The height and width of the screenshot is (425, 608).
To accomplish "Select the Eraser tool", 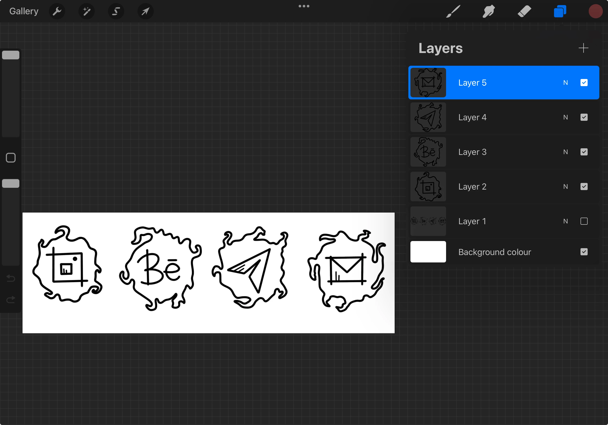I will tap(524, 11).
